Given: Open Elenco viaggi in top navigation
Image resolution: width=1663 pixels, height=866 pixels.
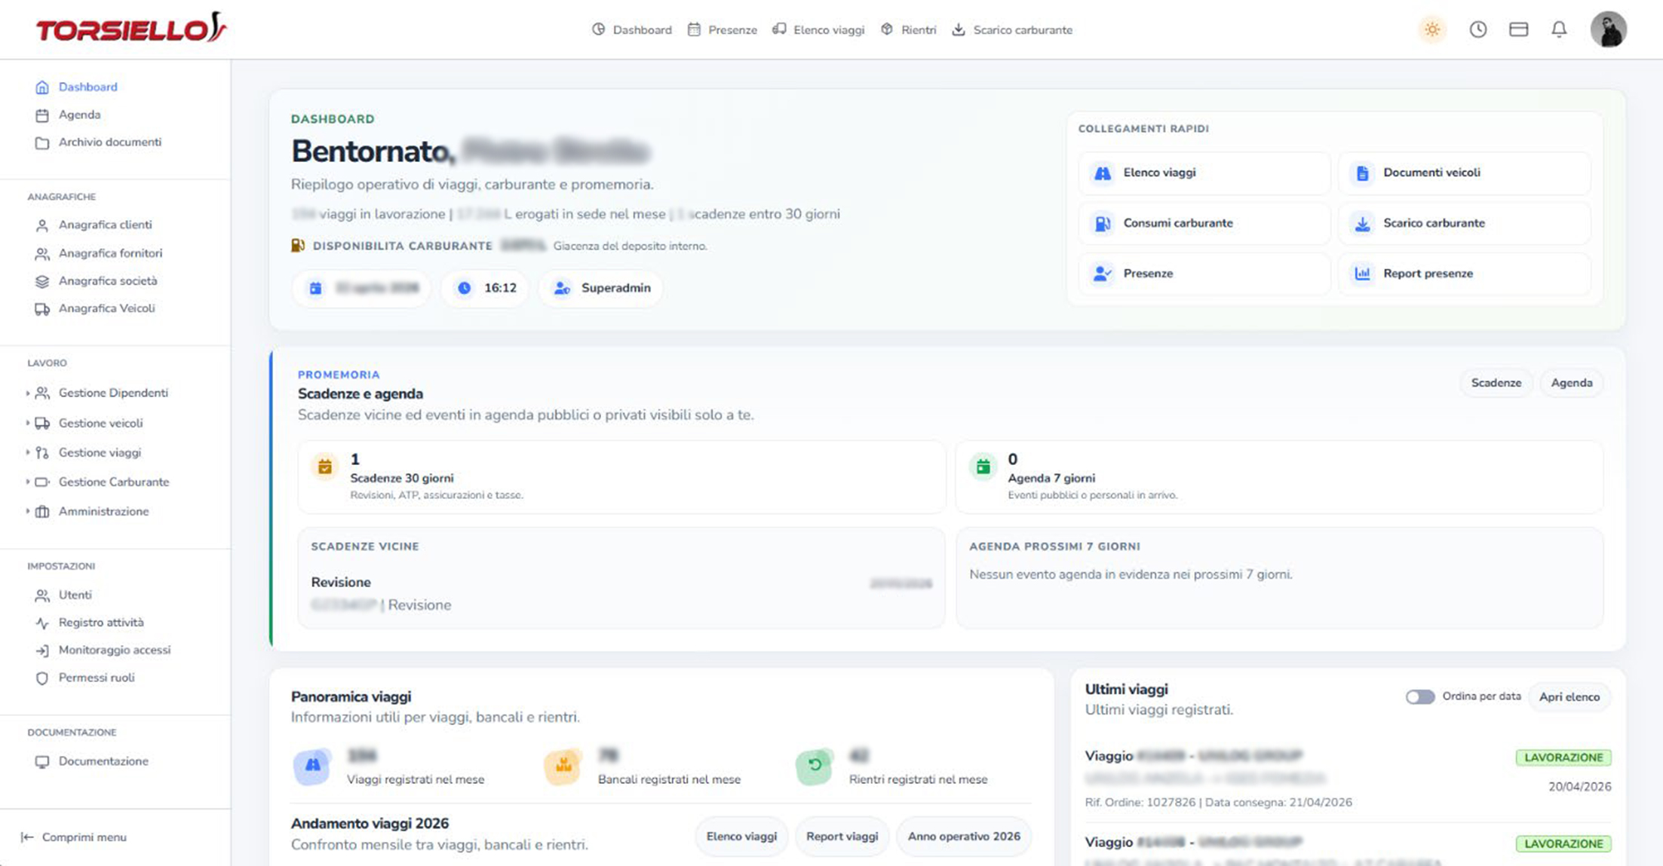Looking at the screenshot, I should tap(818, 30).
